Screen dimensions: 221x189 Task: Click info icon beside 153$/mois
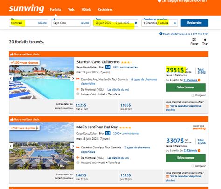[199, 150]
